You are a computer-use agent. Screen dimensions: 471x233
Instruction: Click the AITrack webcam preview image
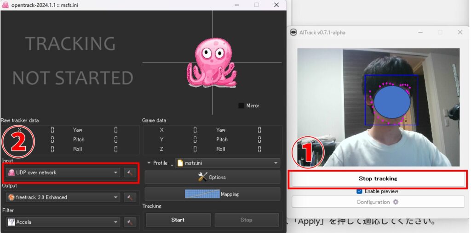coord(378,107)
